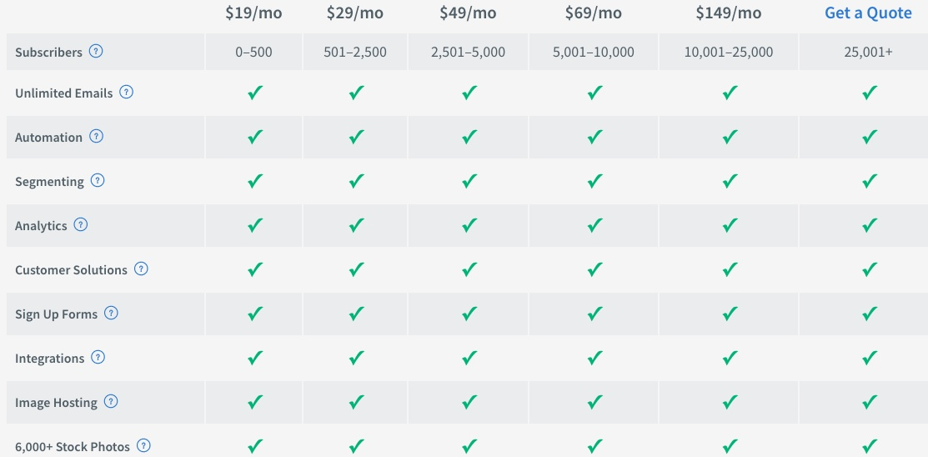Choose the $149/mo plan heading
Screen dimensions: 928x457
(x=729, y=13)
